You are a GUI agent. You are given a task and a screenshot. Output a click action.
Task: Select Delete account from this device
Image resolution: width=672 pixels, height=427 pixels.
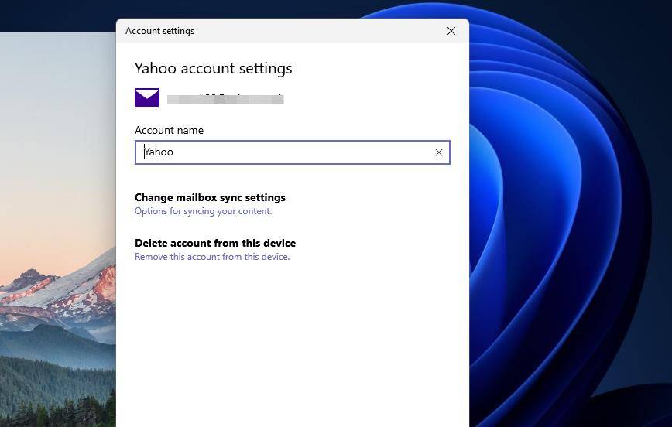215,243
